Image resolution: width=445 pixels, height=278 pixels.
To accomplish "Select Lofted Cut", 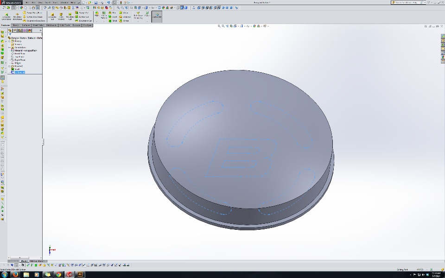I will click(82, 17).
